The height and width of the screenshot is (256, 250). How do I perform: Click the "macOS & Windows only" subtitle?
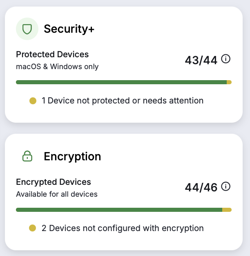point(57,66)
